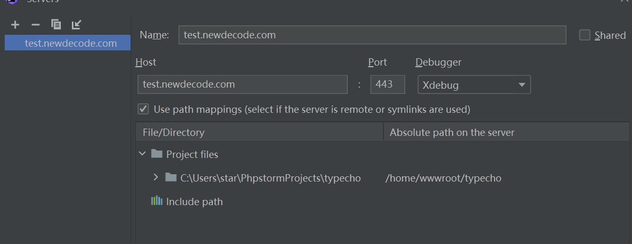Disable Use path mappings checkbox
Screen dimensions: 632x244
[x=143, y=109]
